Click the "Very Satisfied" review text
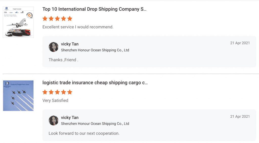The width and height of the screenshot is (259, 143). [x=55, y=100]
